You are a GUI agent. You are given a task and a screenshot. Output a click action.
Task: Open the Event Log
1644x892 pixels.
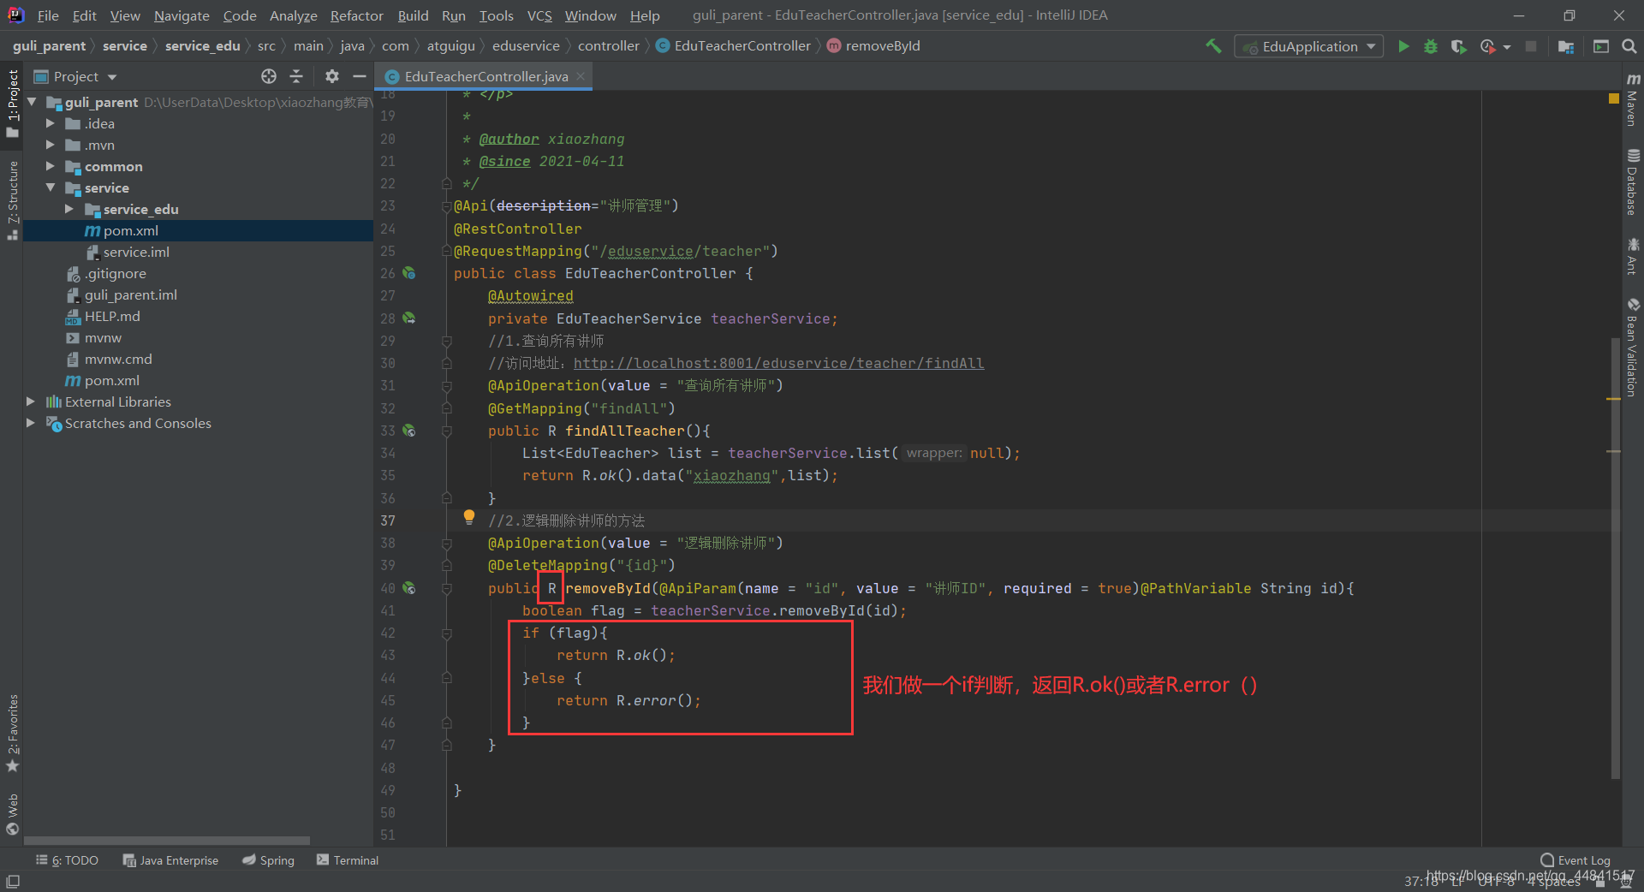pyautogui.click(x=1575, y=860)
